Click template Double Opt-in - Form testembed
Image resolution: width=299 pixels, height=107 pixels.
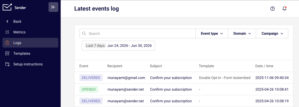pyautogui.click(x=225, y=78)
